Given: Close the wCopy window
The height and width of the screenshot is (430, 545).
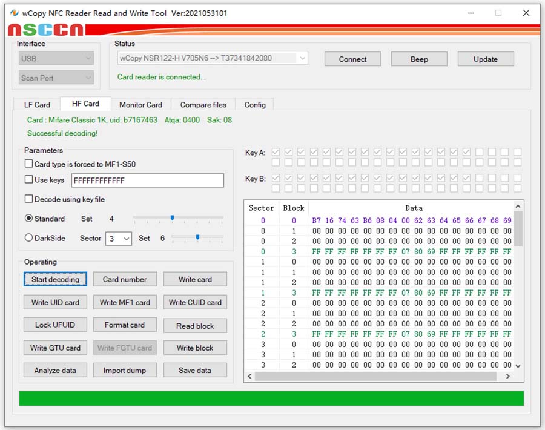Looking at the screenshot, I should (526, 13).
